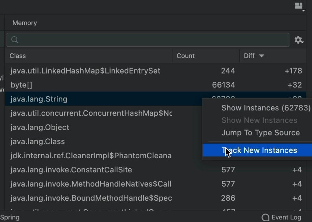Image resolution: width=312 pixels, height=222 pixels.
Task: Sort by Count column header
Action: pos(186,56)
